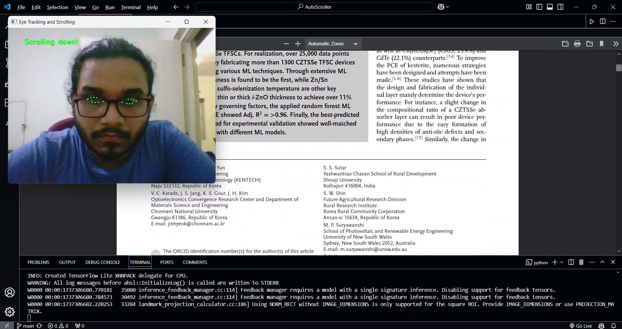Open editor more actions menu
This screenshot has height=329, width=622.
(613, 21)
